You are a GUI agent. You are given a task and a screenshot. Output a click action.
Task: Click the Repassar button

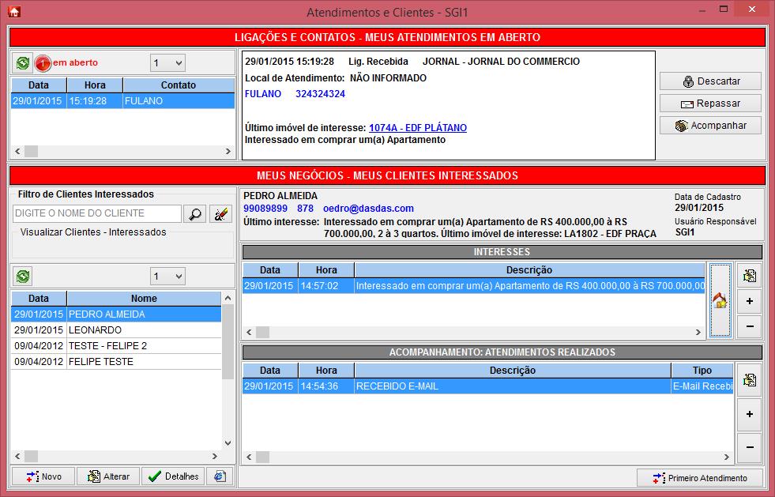click(711, 104)
